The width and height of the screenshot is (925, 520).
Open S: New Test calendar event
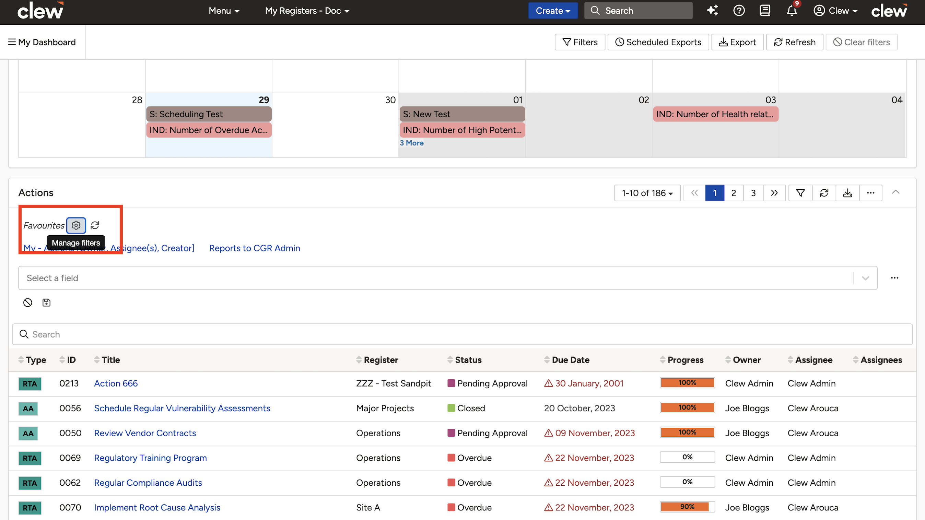(462, 114)
